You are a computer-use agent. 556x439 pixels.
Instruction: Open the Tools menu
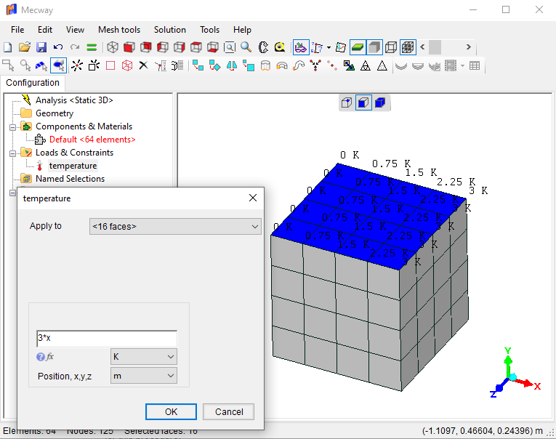tap(209, 30)
